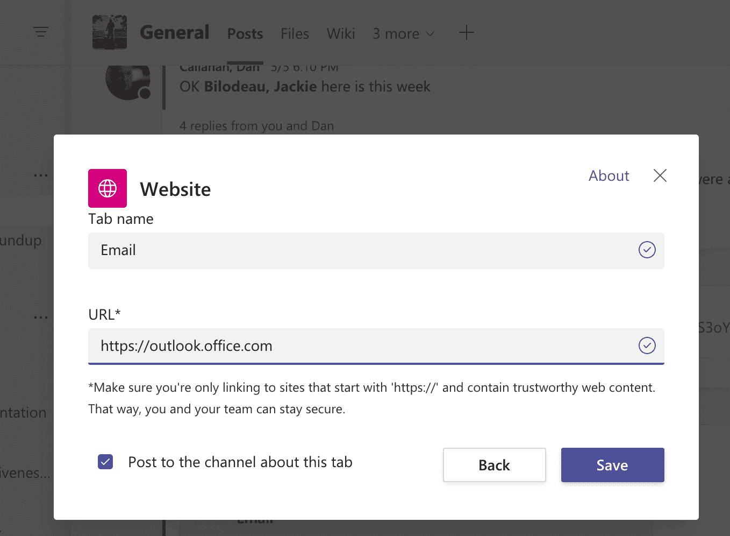Open the filter icon in the sidebar
The image size is (730, 536).
coord(41,32)
